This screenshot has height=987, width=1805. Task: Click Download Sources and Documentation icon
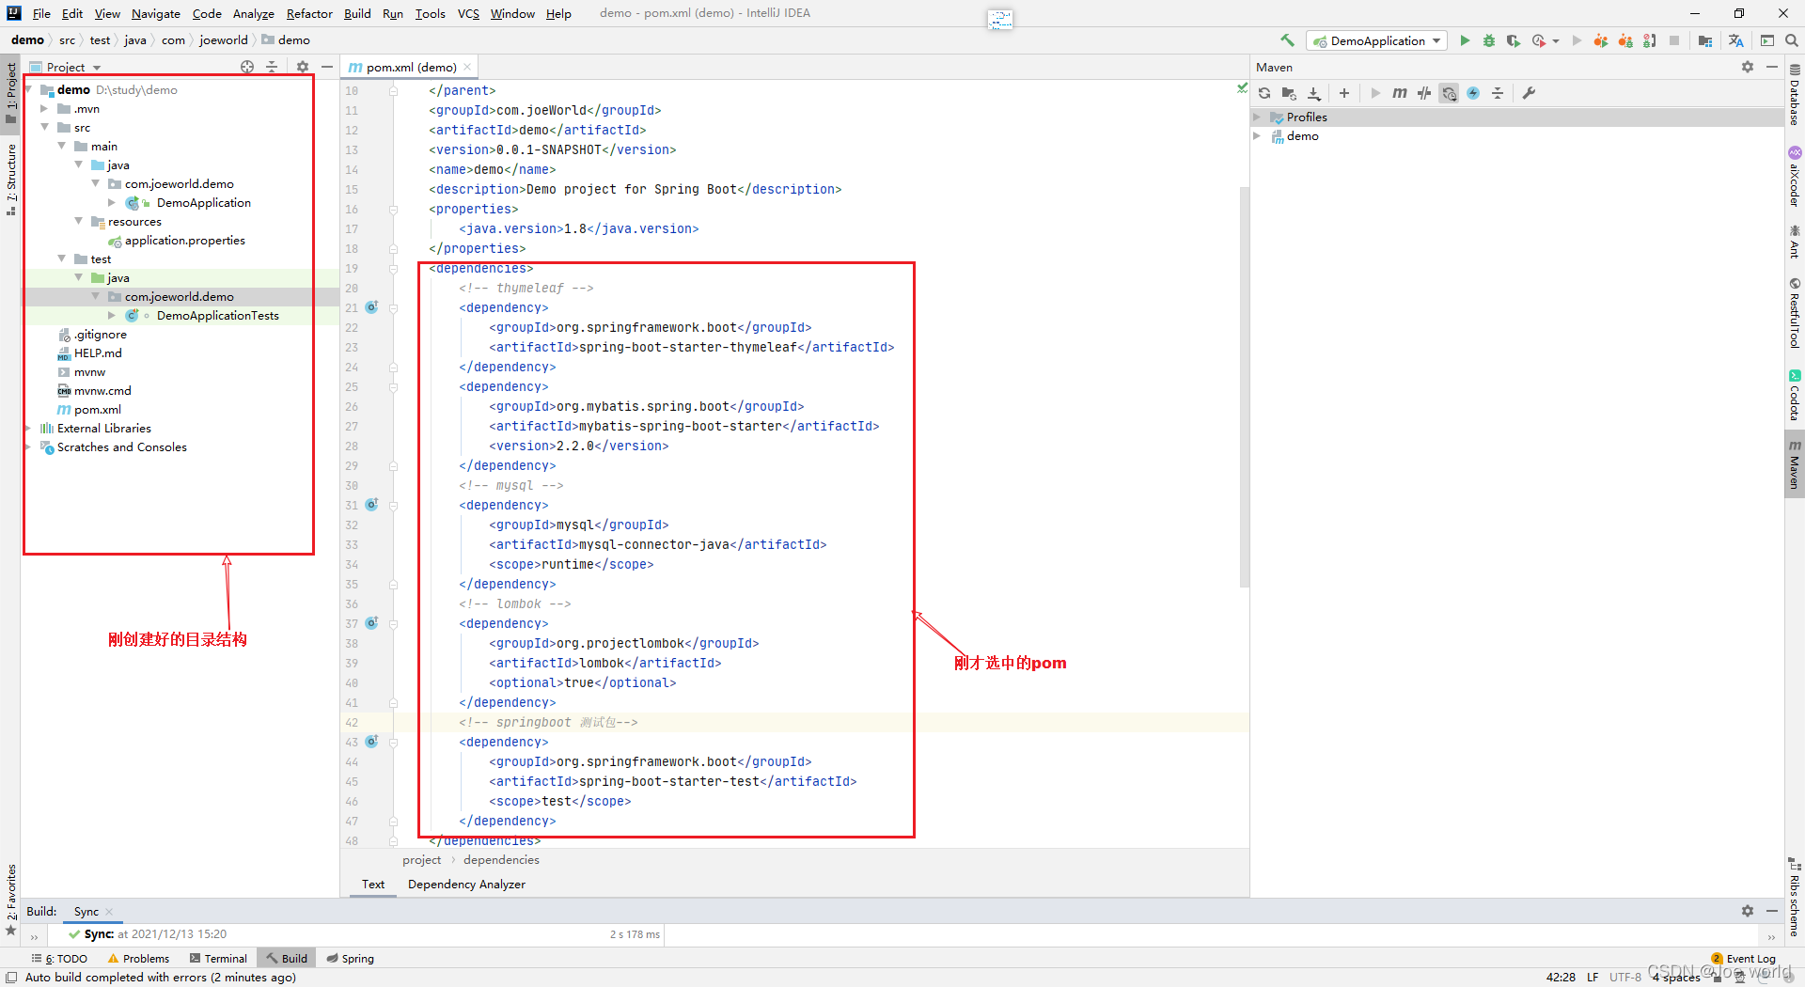(1314, 93)
